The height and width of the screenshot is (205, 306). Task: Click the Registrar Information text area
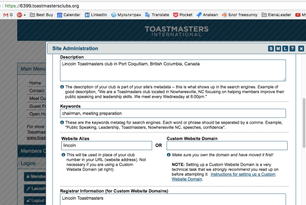(173, 199)
